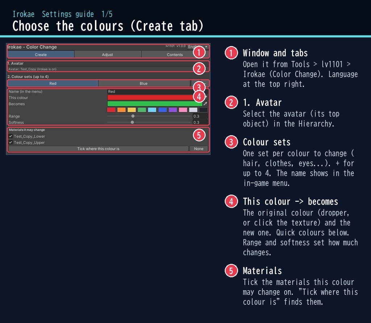The height and width of the screenshot is (323, 371).
Task: Click the Range value field
Action: click(200, 116)
